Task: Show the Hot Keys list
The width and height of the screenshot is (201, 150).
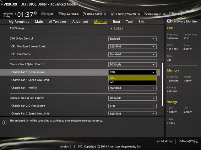Action: click(176, 14)
